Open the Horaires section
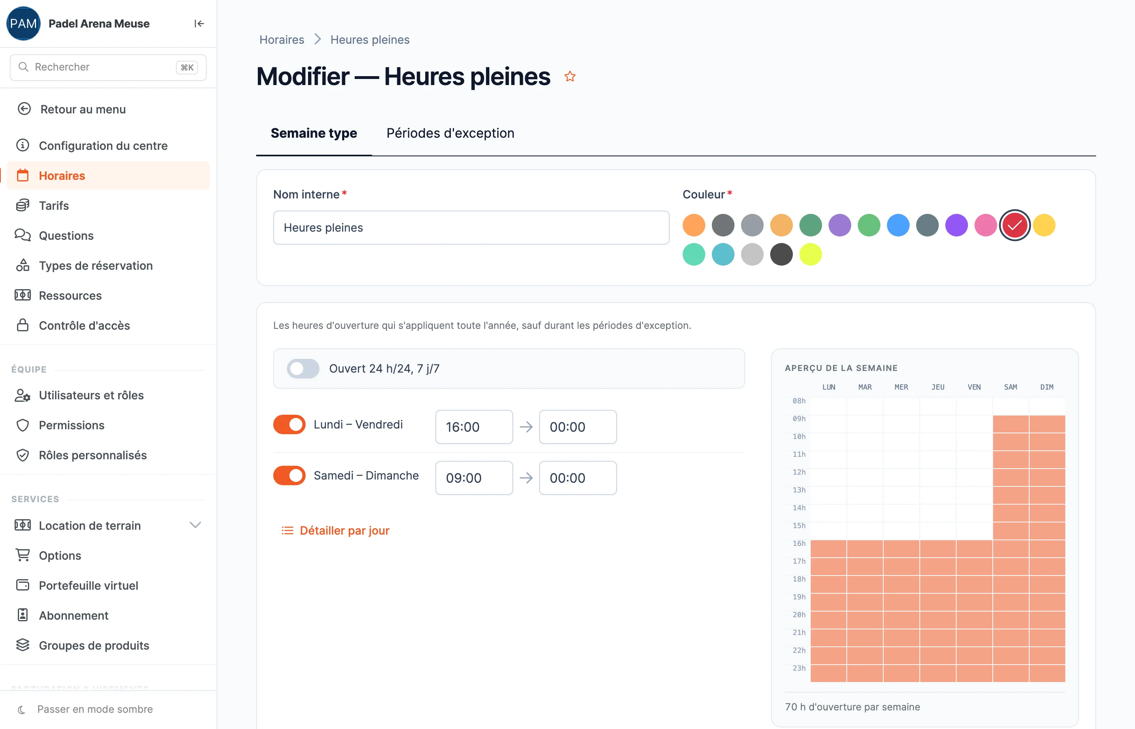The height and width of the screenshot is (729, 1135). (x=109, y=176)
